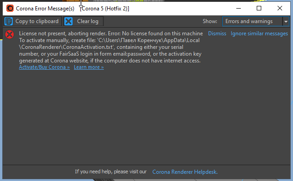Open the Errors and warnings combo box
This screenshot has width=293, height=181.
252,21
